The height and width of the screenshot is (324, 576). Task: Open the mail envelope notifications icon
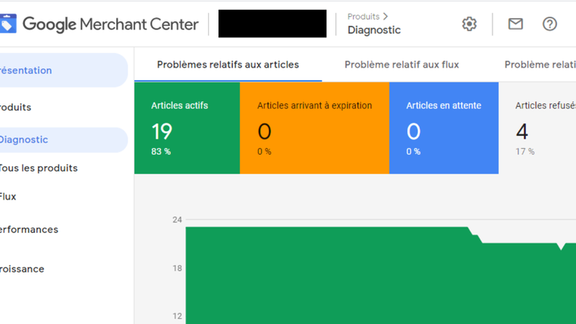[x=515, y=24]
